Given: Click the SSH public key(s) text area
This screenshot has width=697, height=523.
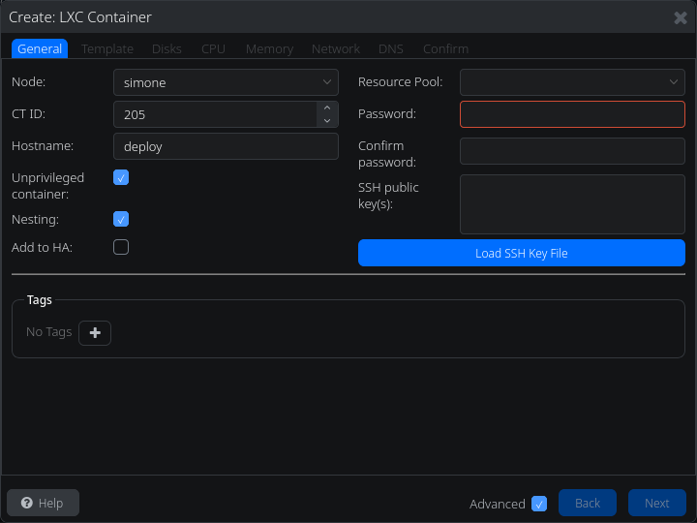Looking at the screenshot, I should coord(572,204).
